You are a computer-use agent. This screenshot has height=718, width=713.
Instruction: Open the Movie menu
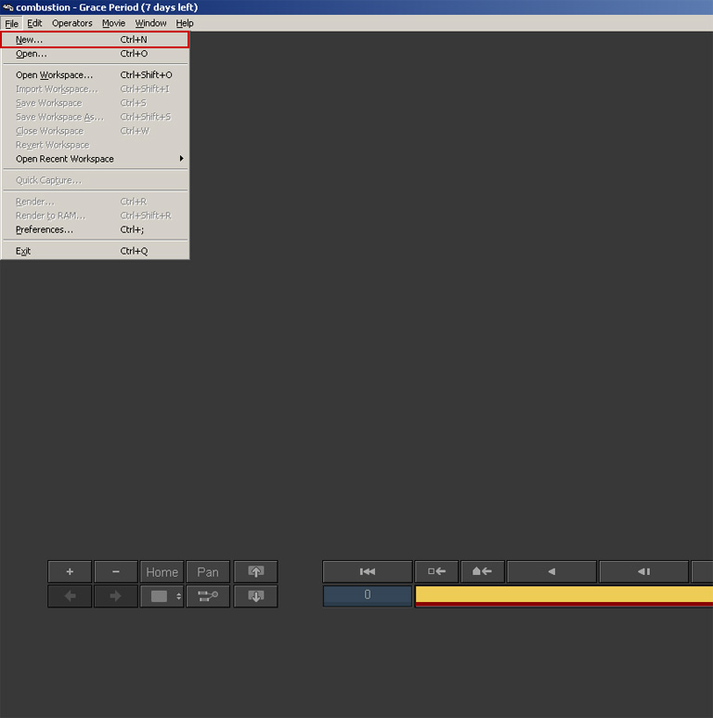pyautogui.click(x=113, y=23)
